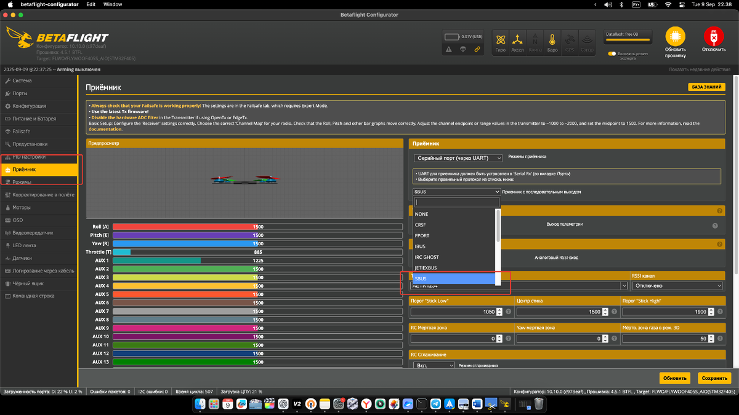The width and height of the screenshot is (739, 415).
Task: Open the Edit menu in menu bar
Action: coord(91,4)
